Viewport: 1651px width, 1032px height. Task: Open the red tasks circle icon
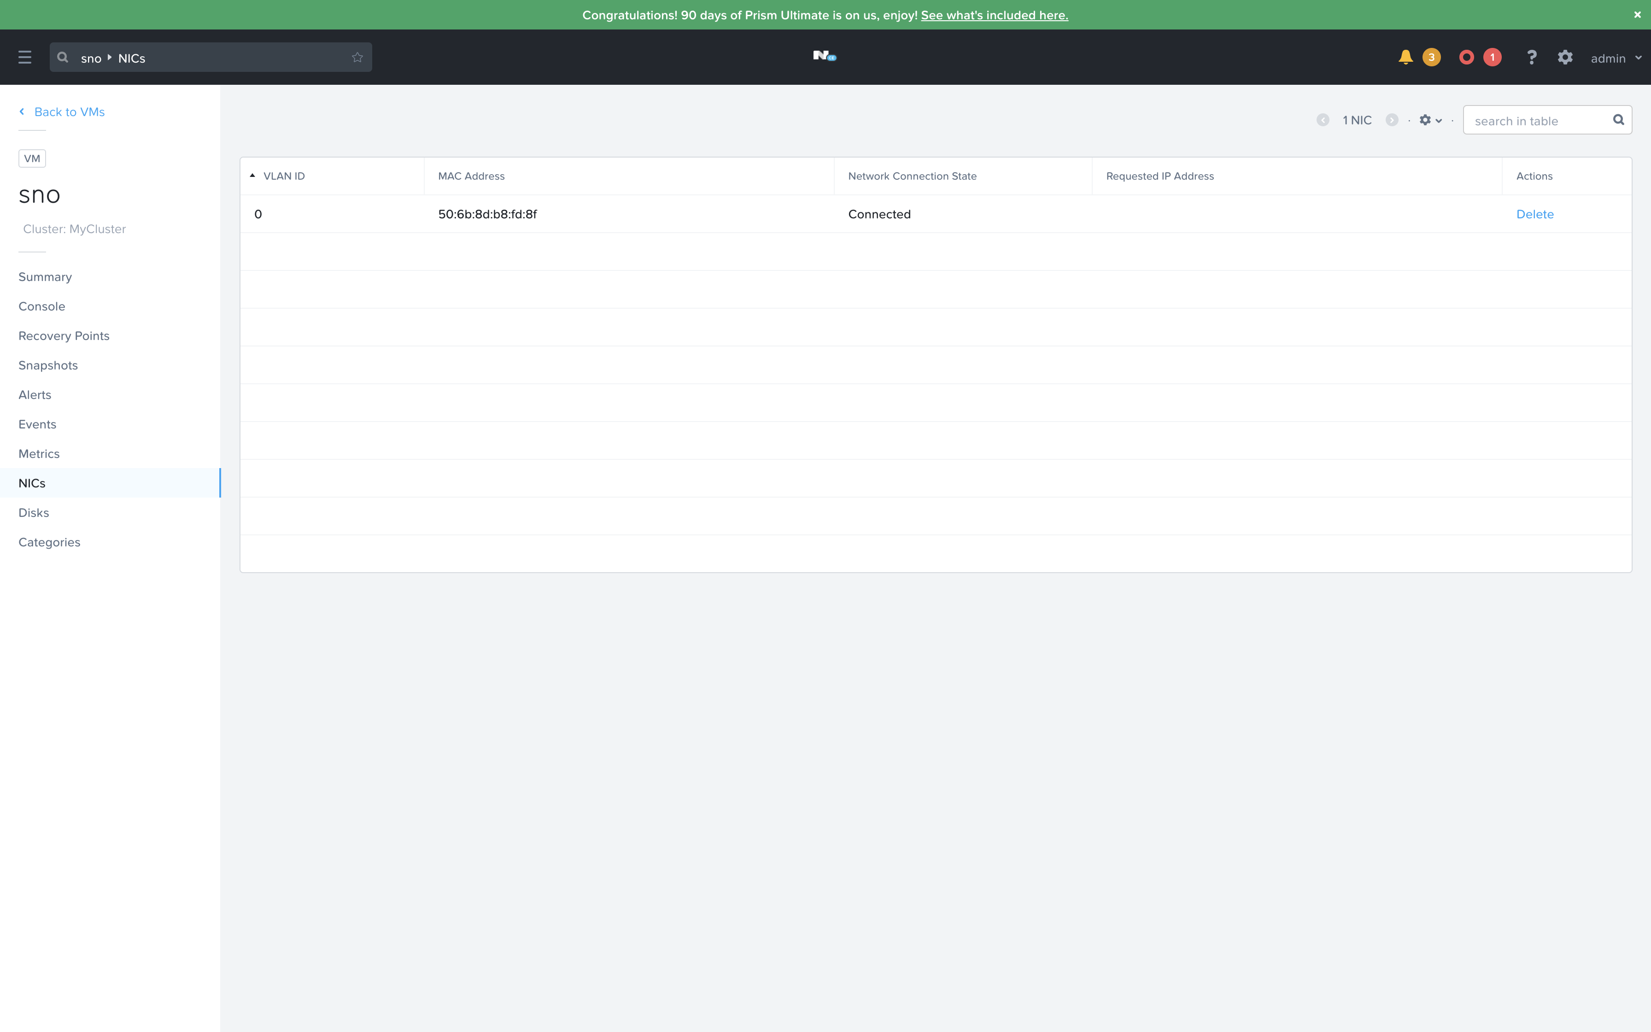tap(1466, 57)
